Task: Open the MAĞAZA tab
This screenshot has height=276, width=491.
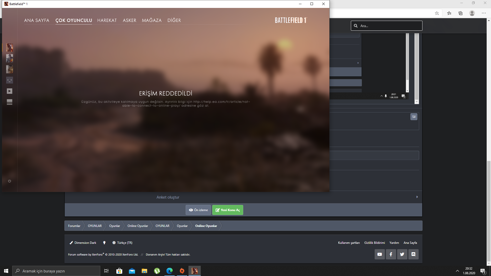Action: (152, 20)
